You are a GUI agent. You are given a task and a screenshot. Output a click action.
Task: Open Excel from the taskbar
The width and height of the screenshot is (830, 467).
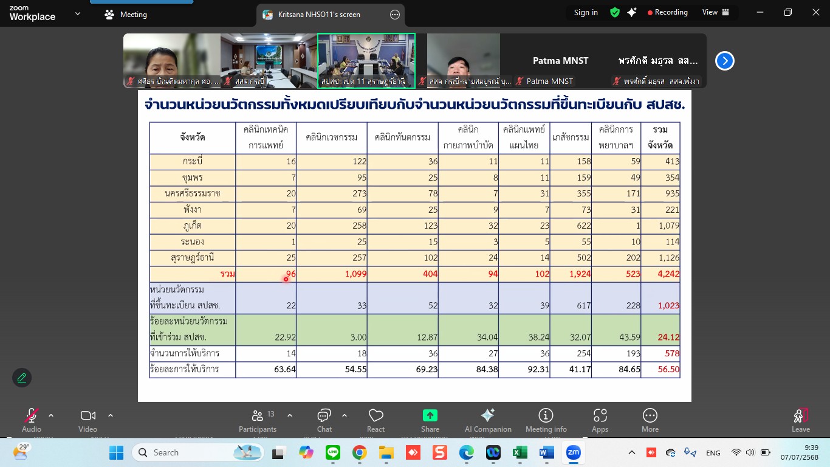pyautogui.click(x=520, y=452)
